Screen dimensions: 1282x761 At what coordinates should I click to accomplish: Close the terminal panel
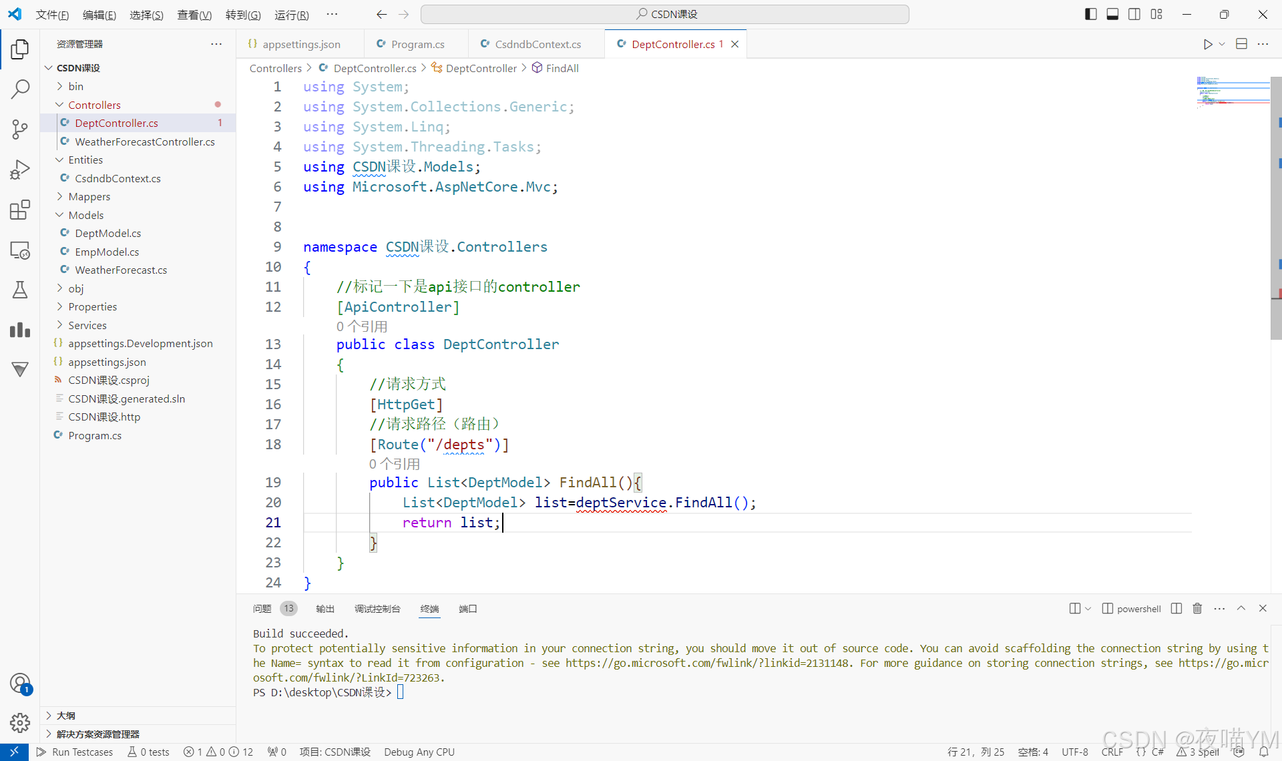(1263, 608)
